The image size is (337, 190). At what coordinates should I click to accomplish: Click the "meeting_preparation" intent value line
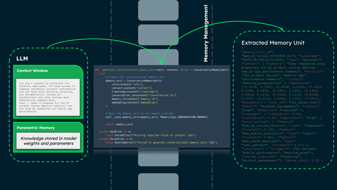coord(261,83)
